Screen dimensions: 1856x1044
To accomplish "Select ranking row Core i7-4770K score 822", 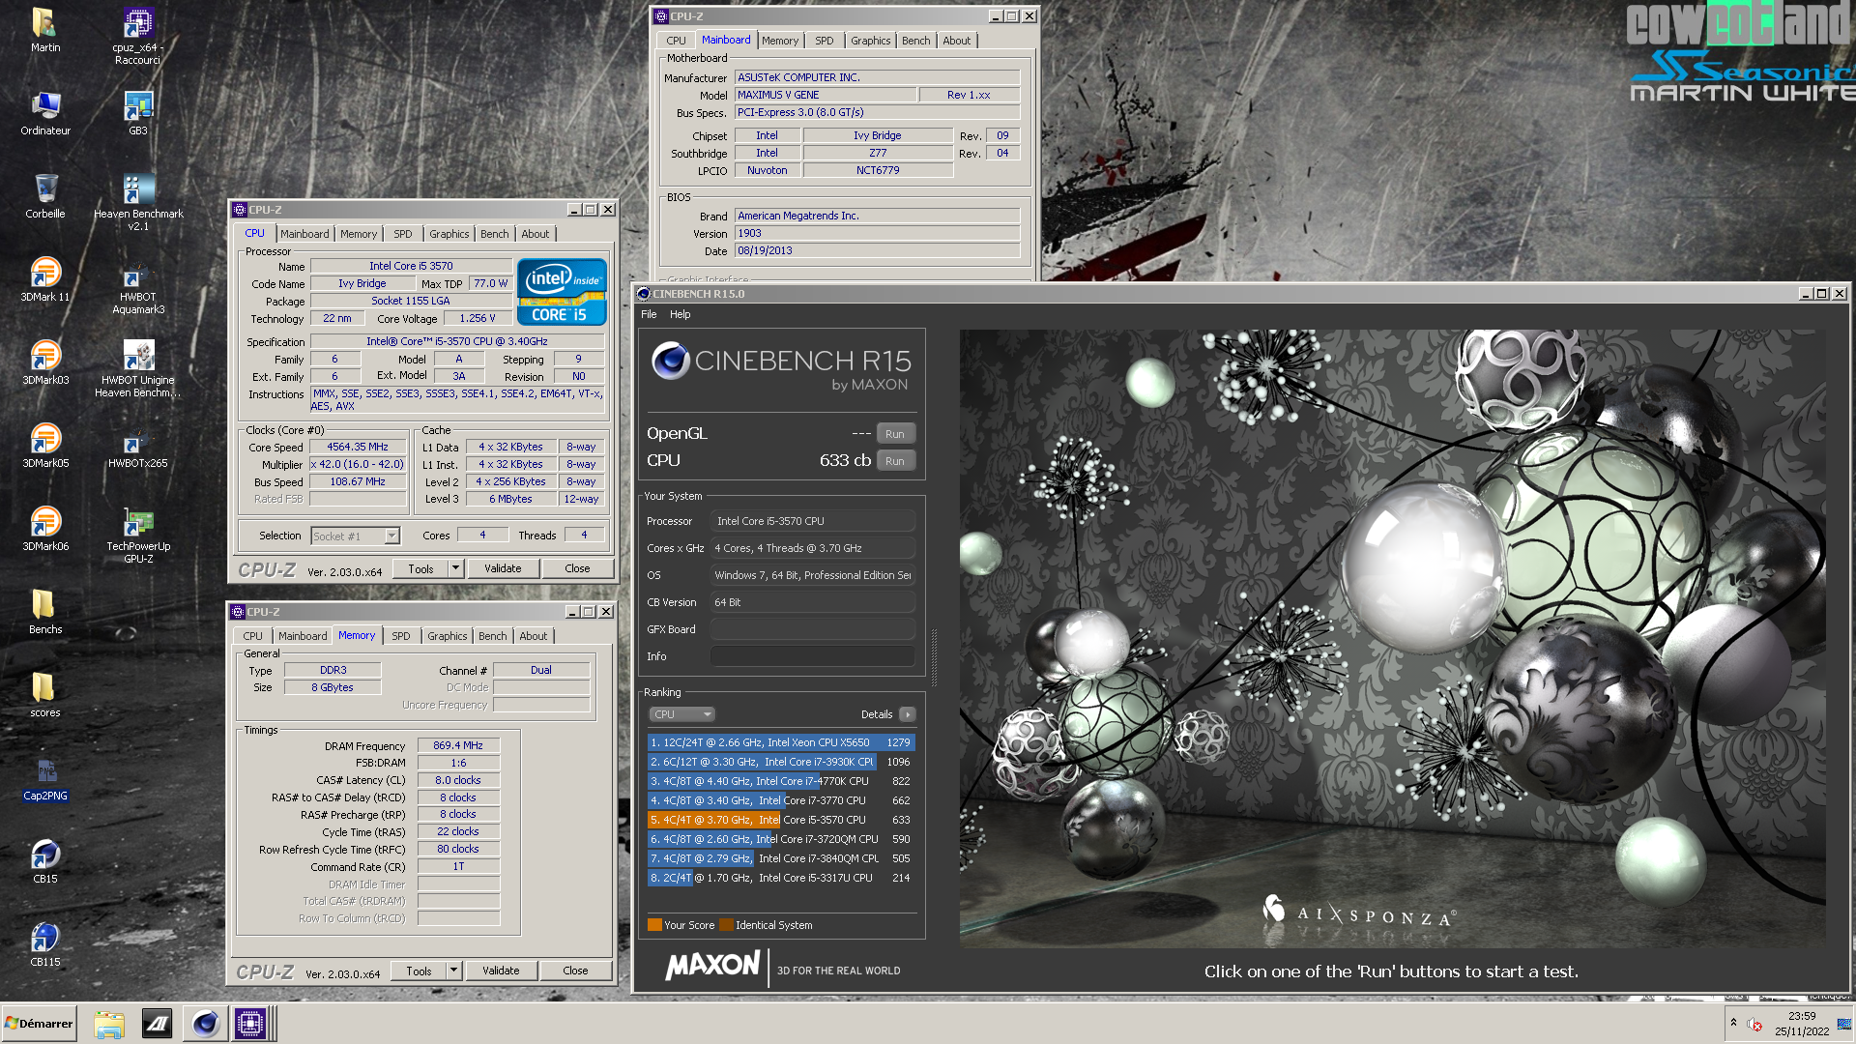I will click(x=781, y=781).
